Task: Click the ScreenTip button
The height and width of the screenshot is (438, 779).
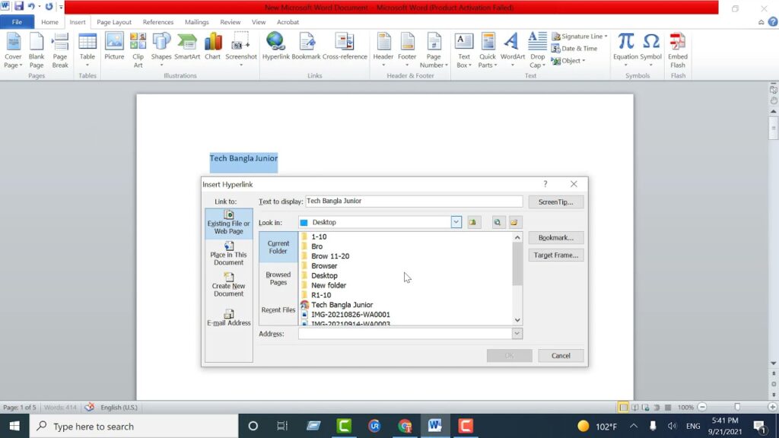Action: click(555, 202)
